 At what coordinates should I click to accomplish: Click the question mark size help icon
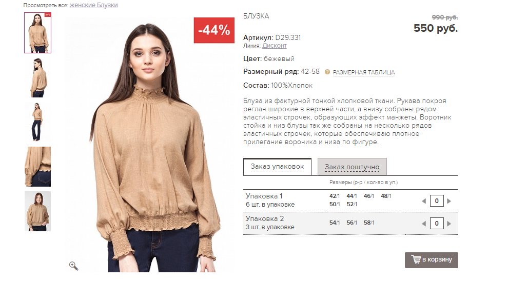pyautogui.click(x=327, y=72)
